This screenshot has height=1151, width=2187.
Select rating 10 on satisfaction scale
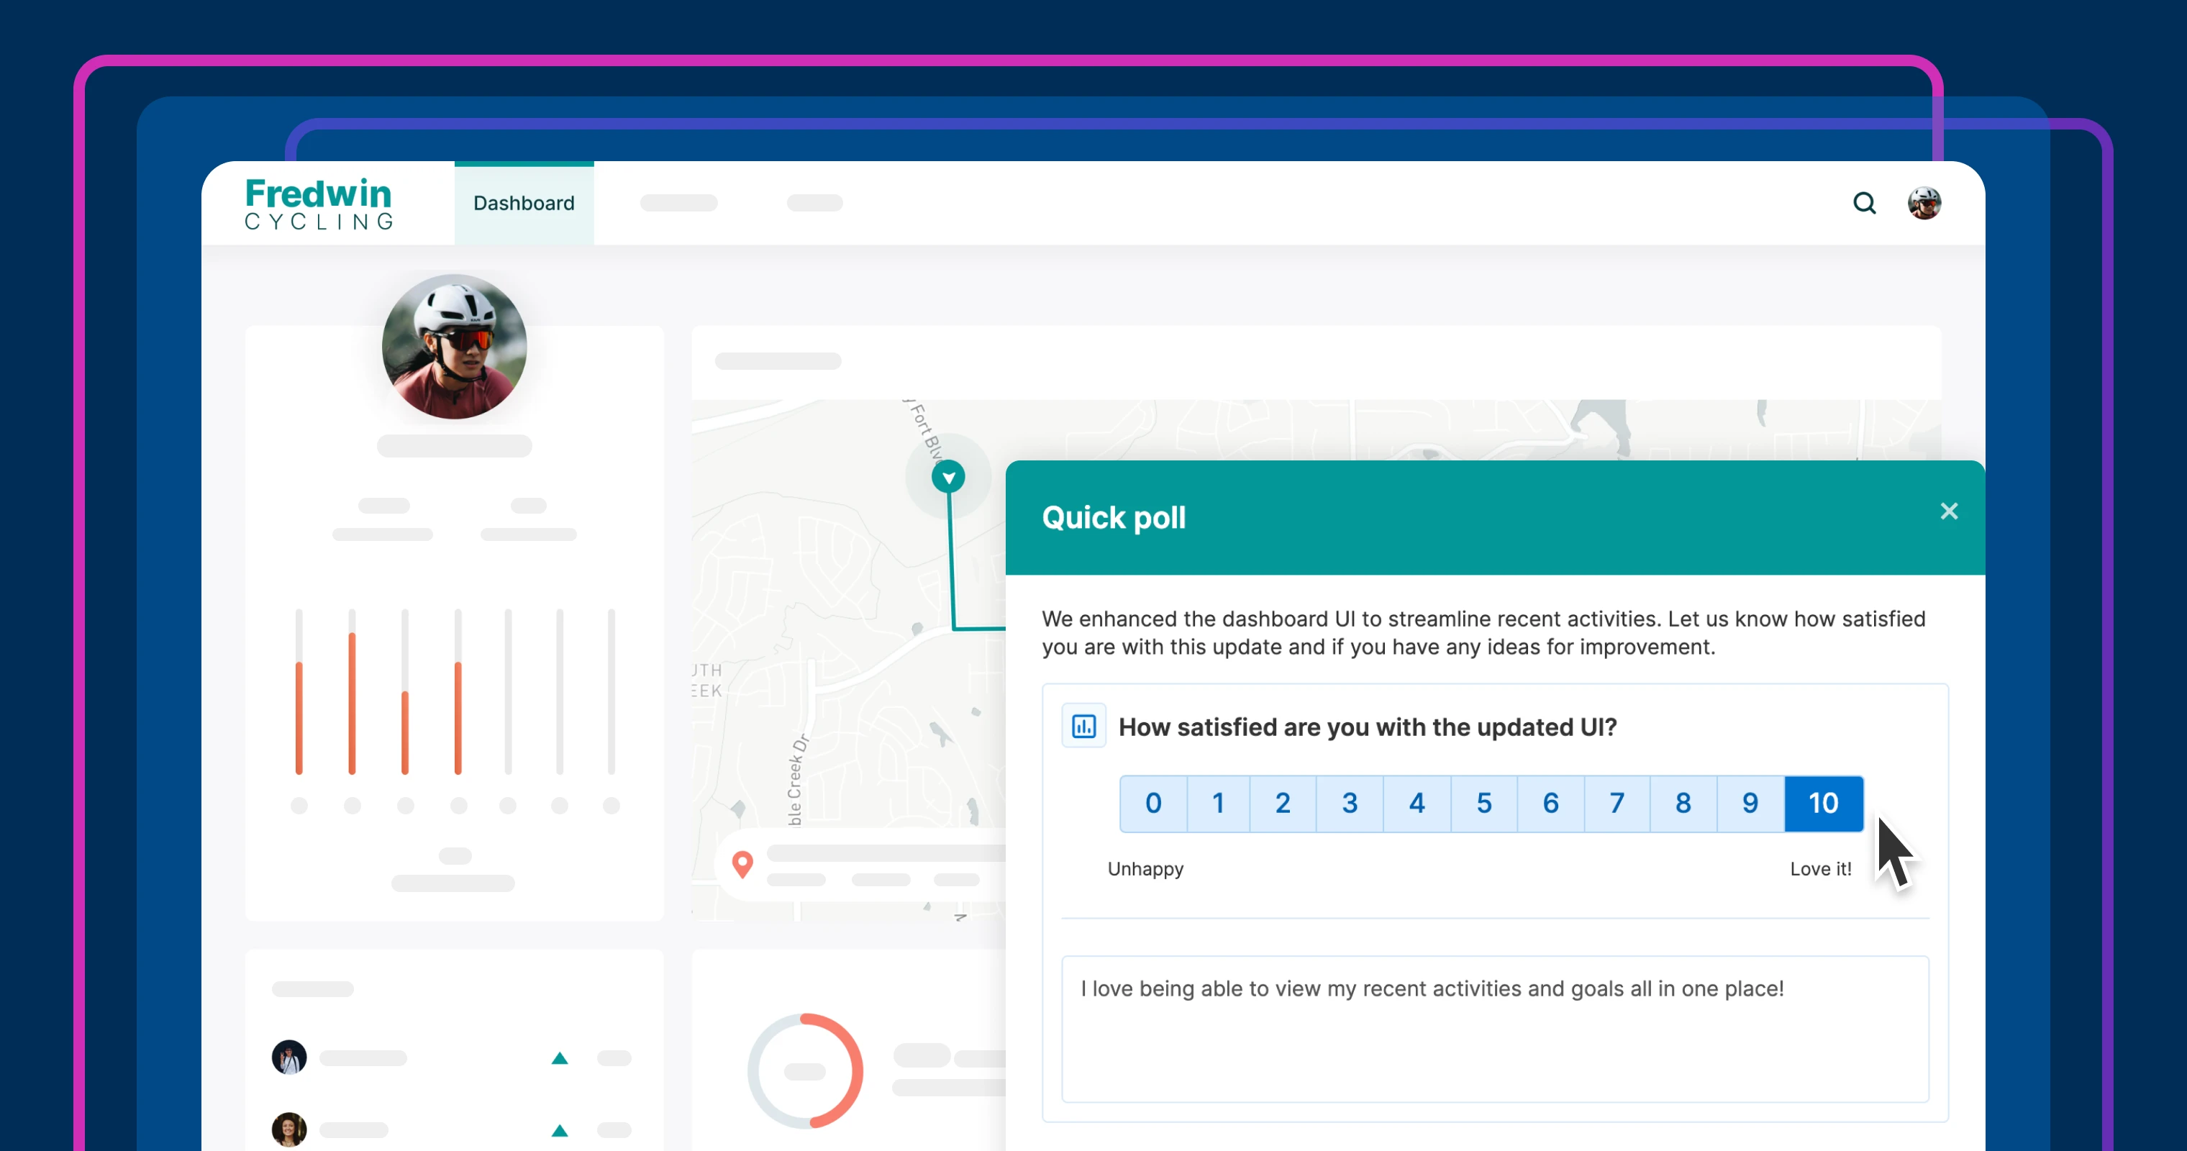pyautogui.click(x=1823, y=803)
